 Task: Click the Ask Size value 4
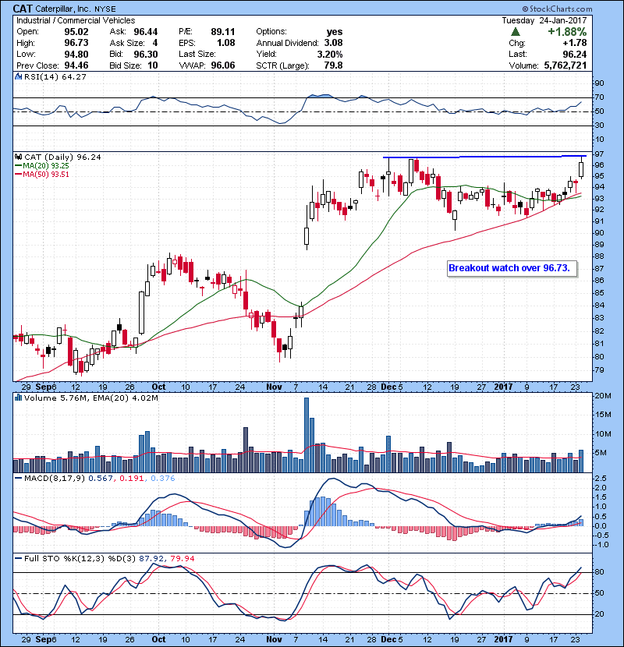pos(155,43)
